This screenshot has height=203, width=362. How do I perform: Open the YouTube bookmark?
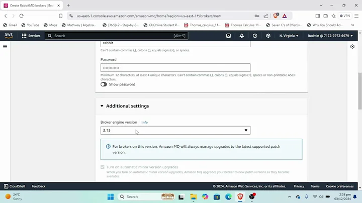tap(30, 25)
